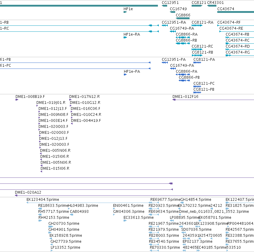Screen dimensions: 254x252
Task: Click the teal CG8866 gene bar
Action: coord(183,18)
